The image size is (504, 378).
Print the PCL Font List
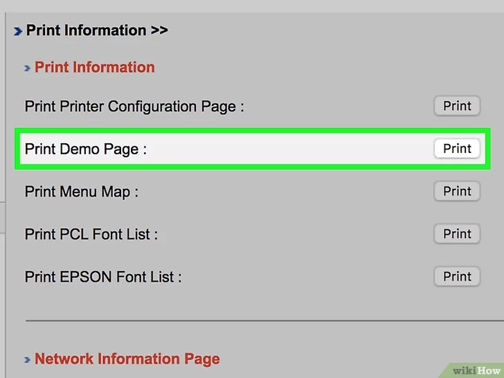pos(457,234)
